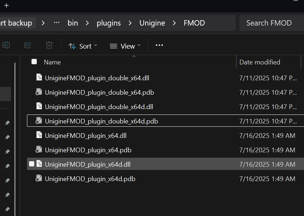The image size is (304, 216).
Task: Click the Rename icon in toolbar
Action: click(x=6, y=45)
